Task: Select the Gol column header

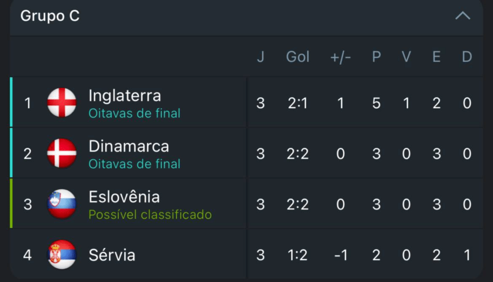Action: pos(298,57)
